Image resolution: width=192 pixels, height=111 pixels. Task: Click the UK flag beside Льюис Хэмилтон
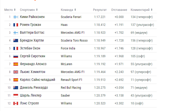(x=16, y=72)
